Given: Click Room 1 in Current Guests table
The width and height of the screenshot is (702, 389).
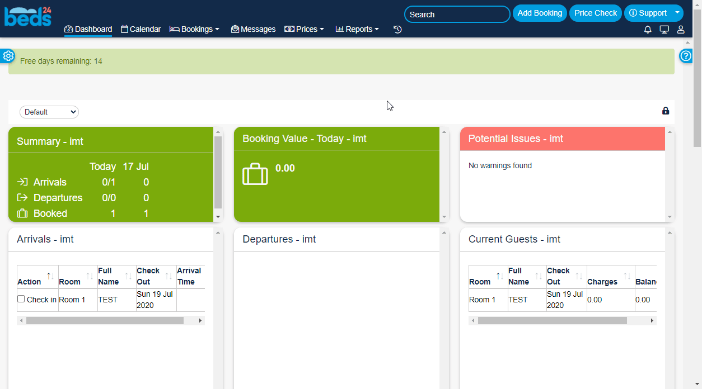Looking at the screenshot, I should 483,300.
